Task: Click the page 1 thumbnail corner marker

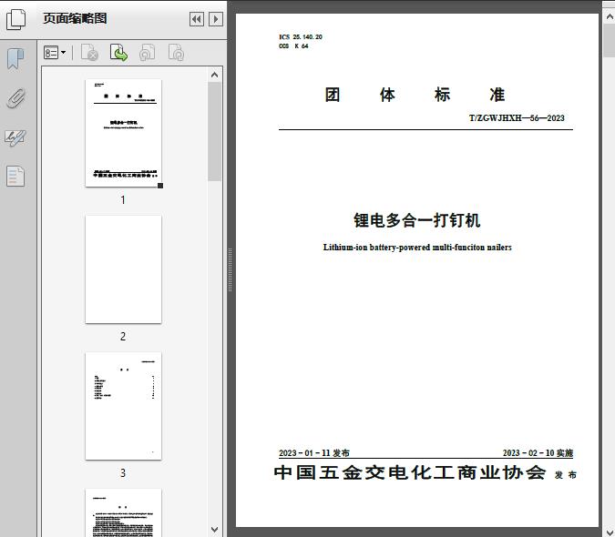Action: click(160, 186)
